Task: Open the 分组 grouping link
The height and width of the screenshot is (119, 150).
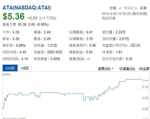Action: [113, 8]
